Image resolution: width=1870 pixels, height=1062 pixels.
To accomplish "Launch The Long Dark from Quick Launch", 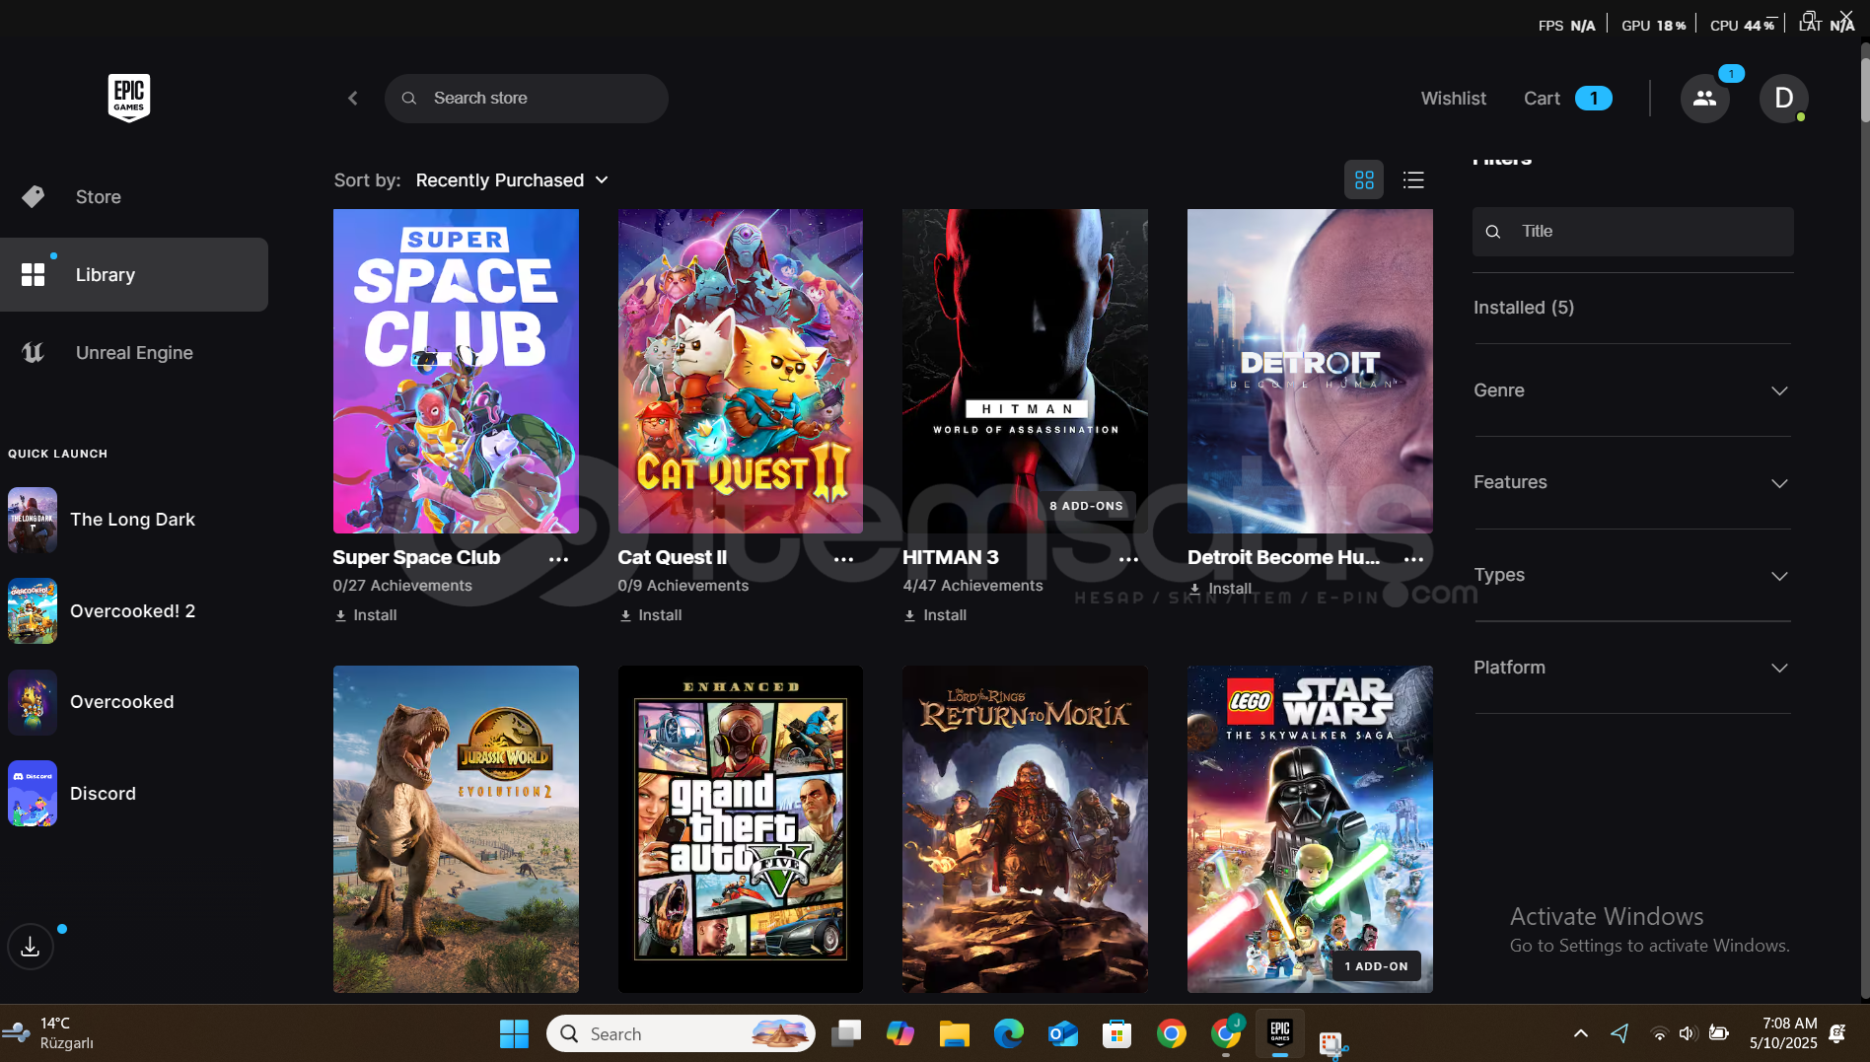I will coord(132,520).
